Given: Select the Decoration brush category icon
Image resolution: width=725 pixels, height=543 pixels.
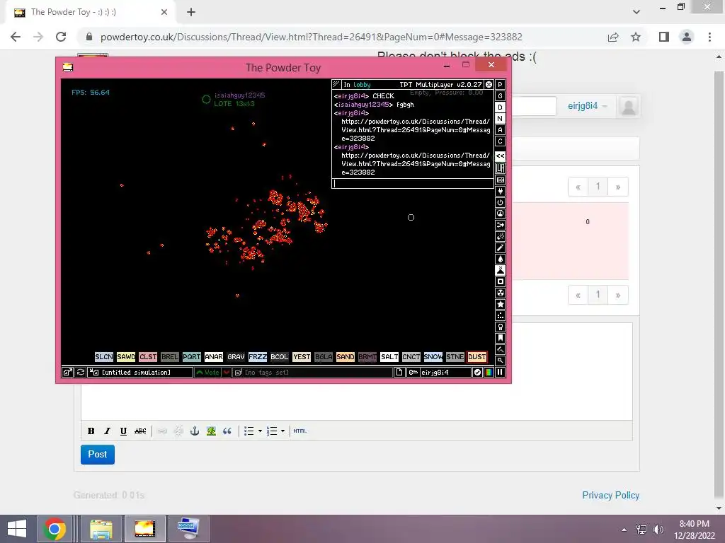Looking at the screenshot, I should click(500, 349).
